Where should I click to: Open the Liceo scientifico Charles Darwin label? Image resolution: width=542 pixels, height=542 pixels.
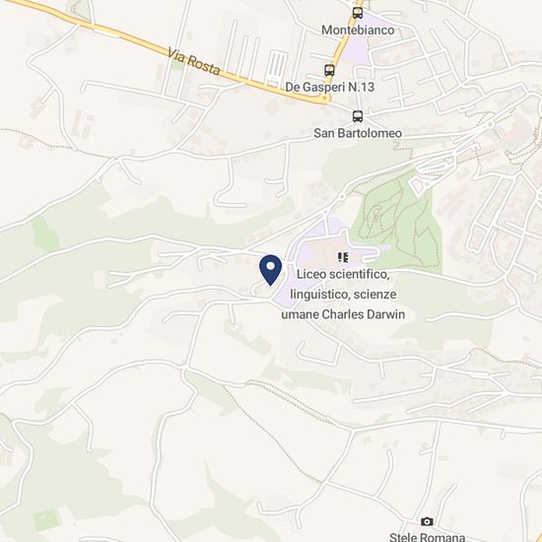(343, 295)
